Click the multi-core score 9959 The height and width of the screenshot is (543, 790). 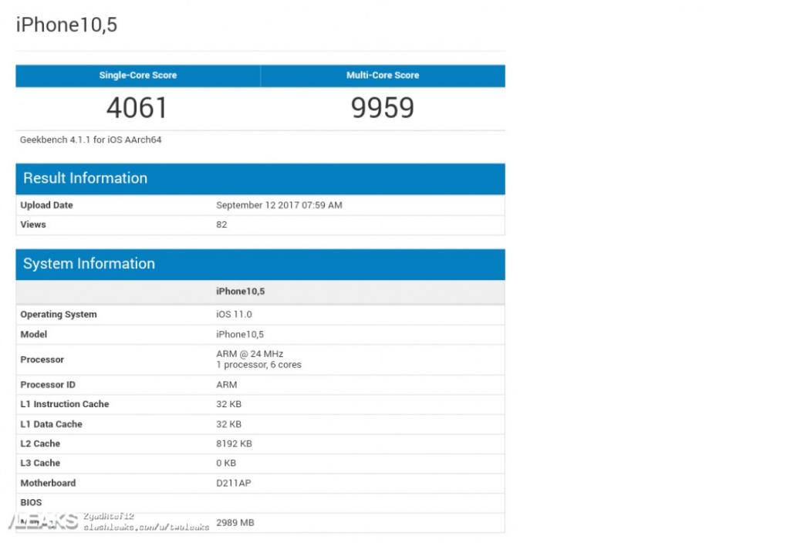[x=383, y=108]
